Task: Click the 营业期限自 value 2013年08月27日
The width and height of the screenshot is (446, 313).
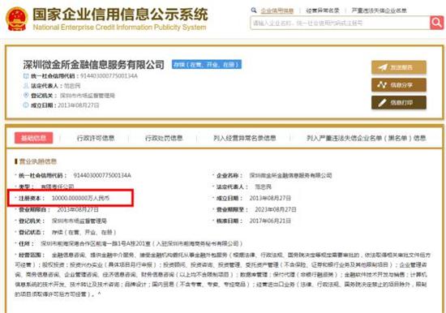Action: pyautogui.click(x=78, y=209)
